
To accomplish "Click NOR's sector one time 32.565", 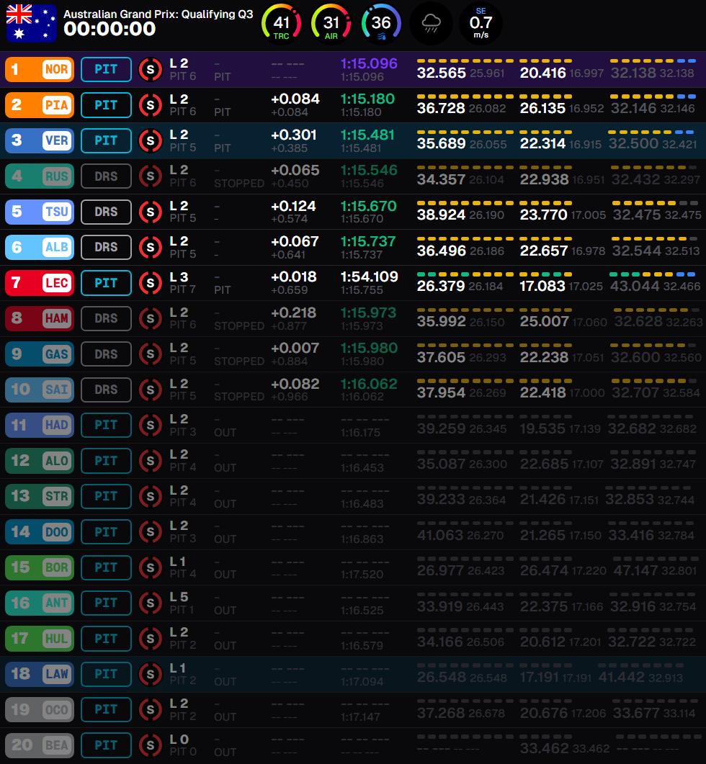I will [441, 73].
